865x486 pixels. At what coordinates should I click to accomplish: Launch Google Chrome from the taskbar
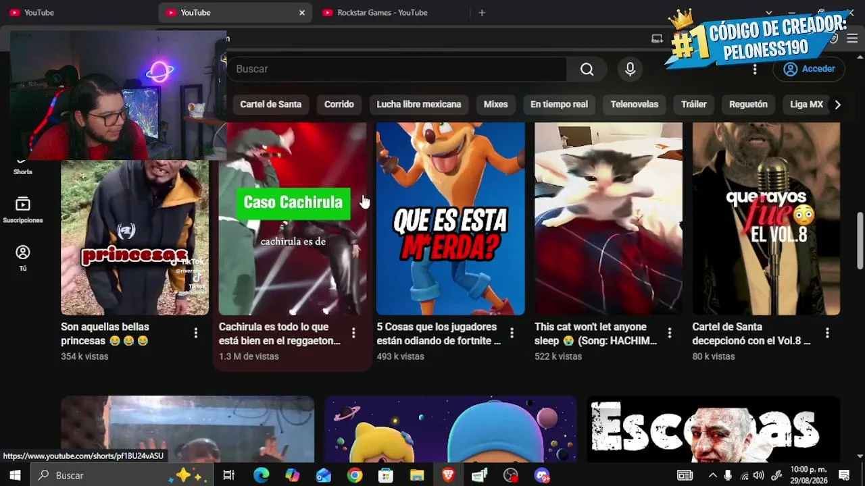(355, 475)
